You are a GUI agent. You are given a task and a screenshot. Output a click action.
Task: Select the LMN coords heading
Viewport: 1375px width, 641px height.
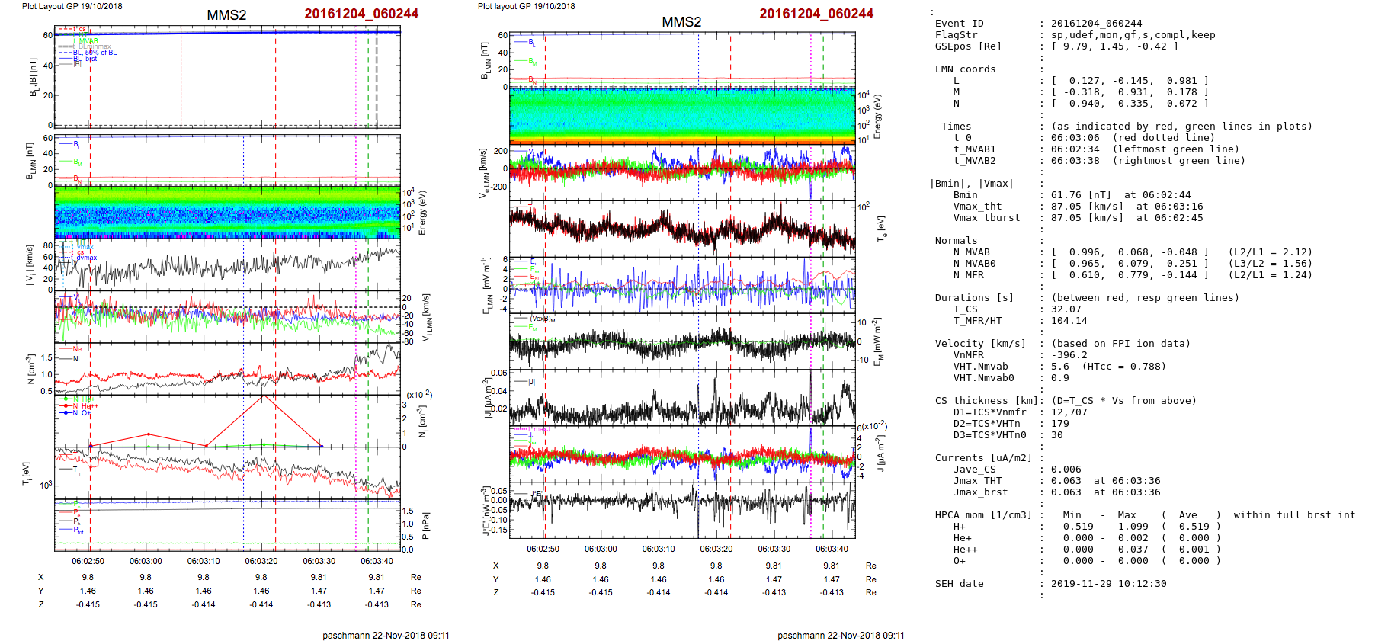click(x=965, y=69)
